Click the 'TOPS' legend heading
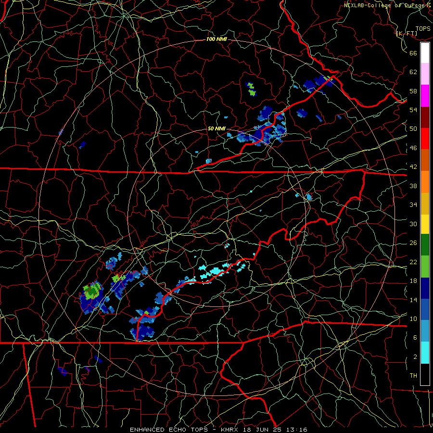 (x=423, y=28)
